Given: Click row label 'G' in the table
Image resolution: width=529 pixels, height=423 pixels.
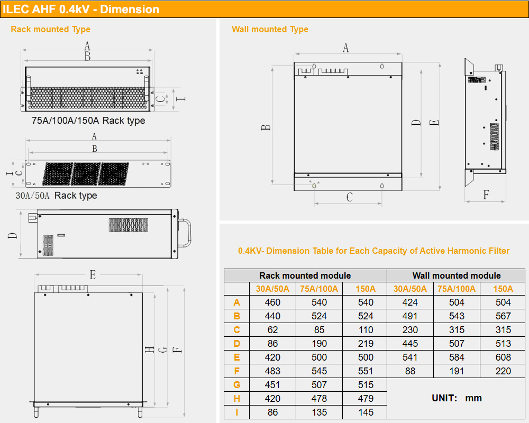Looking at the screenshot, I should 237,385.
